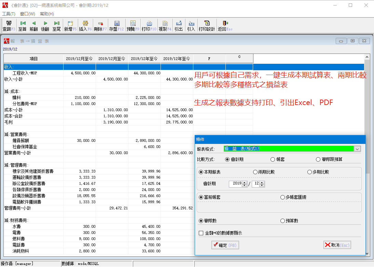Screen dimensions: 374x267
Task: Open the 工具(T) menu
Action: [x=9, y=14]
